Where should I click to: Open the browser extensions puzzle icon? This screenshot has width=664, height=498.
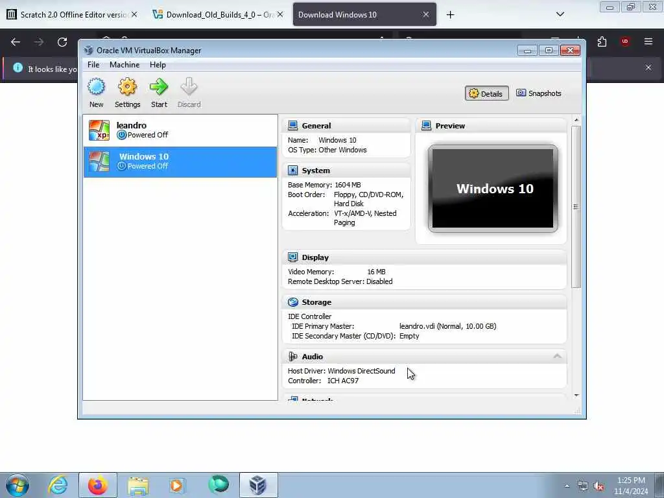click(x=602, y=41)
